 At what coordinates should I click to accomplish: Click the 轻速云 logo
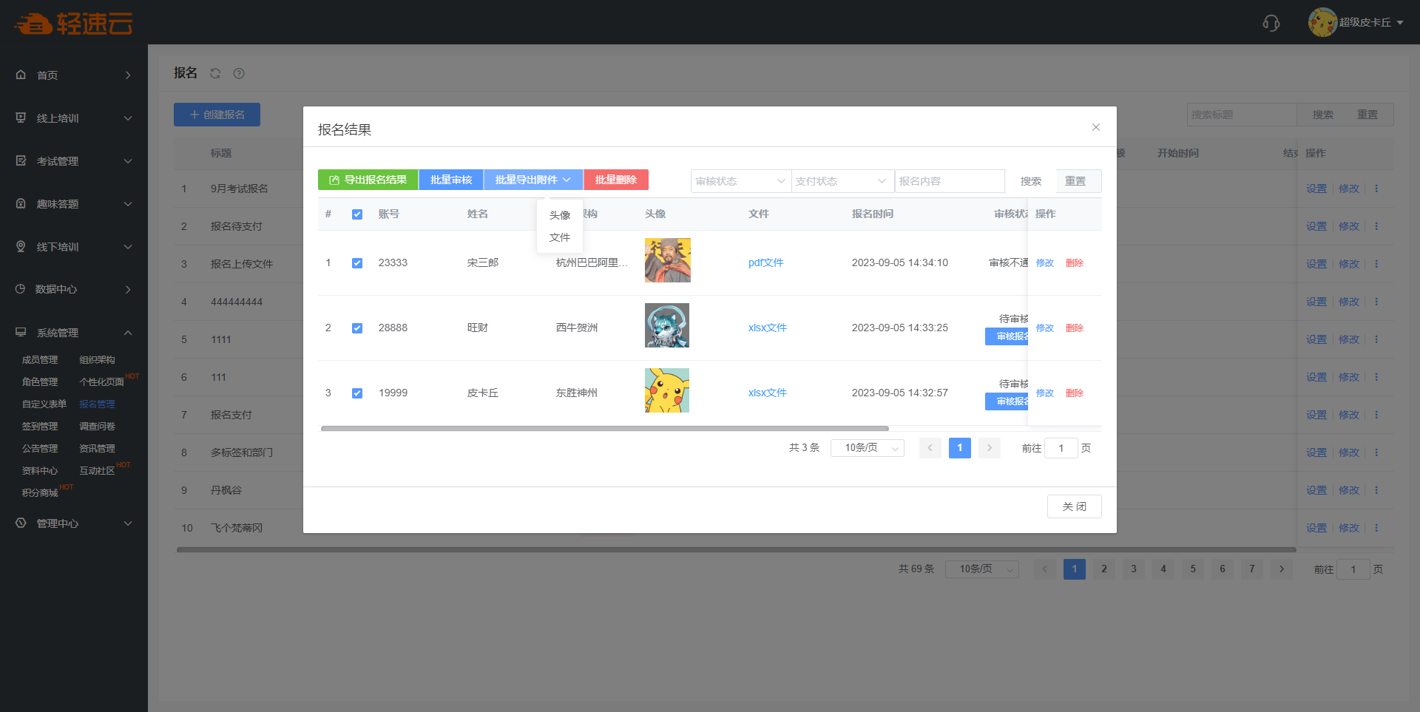pyautogui.click(x=72, y=24)
